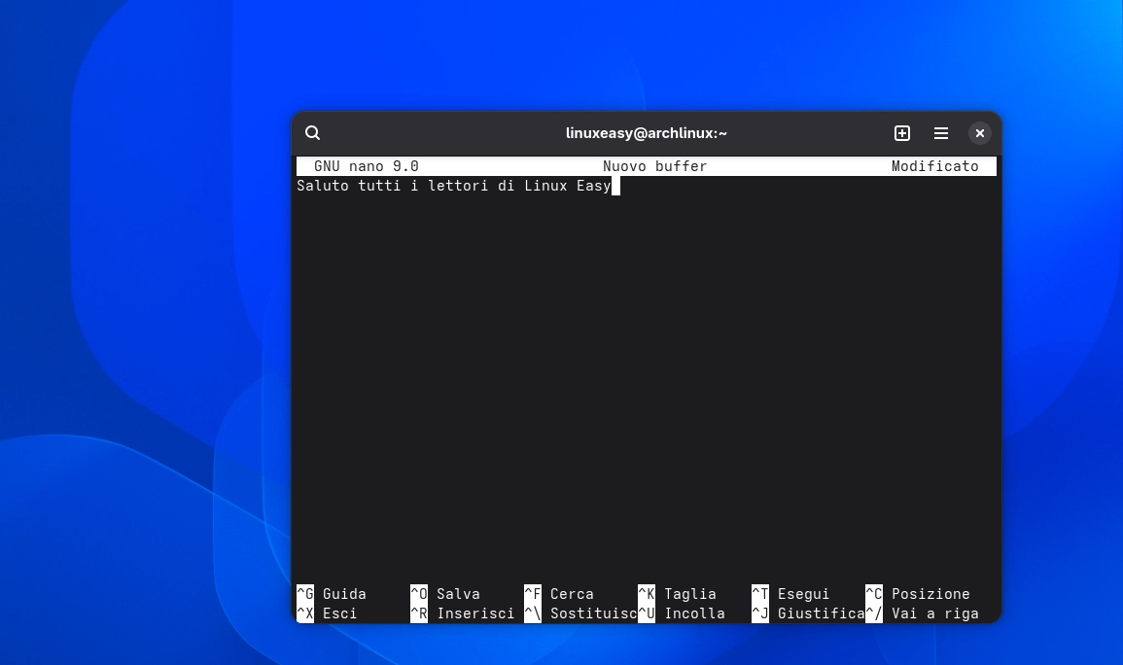This screenshot has height=665, width=1123.
Task: Open a new terminal tab
Action: pyautogui.click(x=902, y=133)
